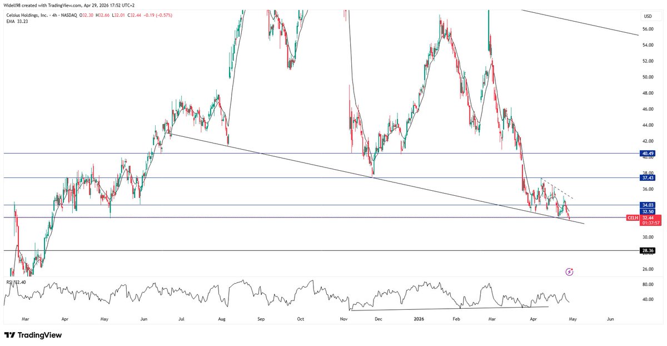Click the 01:37:57 bar countdown timer
This screenshot has height=346, width=667.
(x=650, y=223)
